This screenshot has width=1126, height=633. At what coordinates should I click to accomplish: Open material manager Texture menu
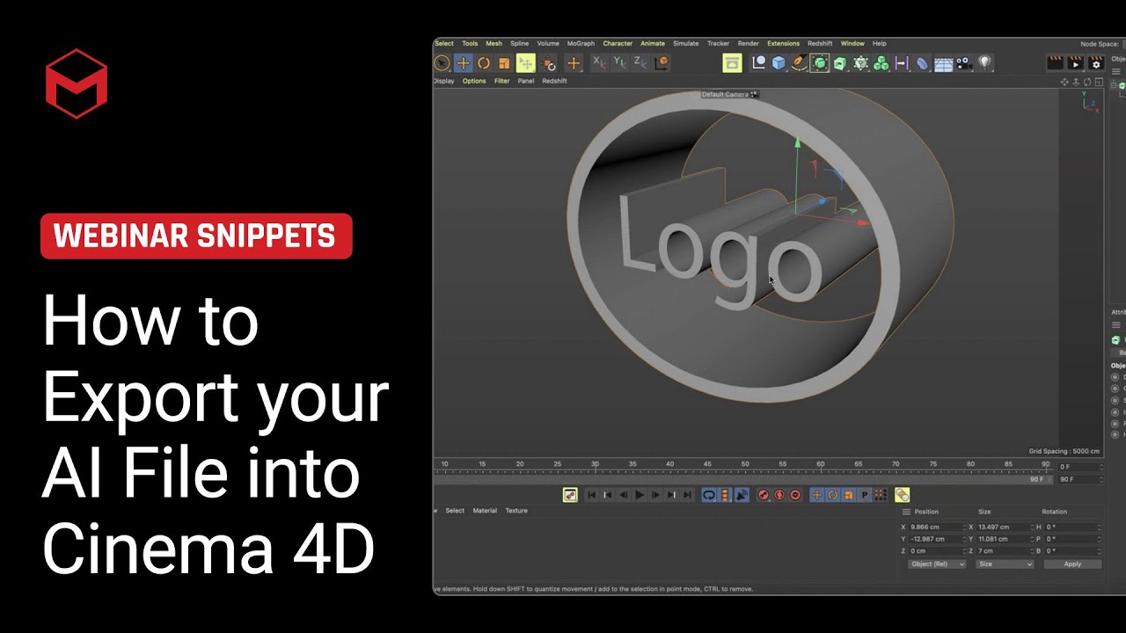[516, 511]
